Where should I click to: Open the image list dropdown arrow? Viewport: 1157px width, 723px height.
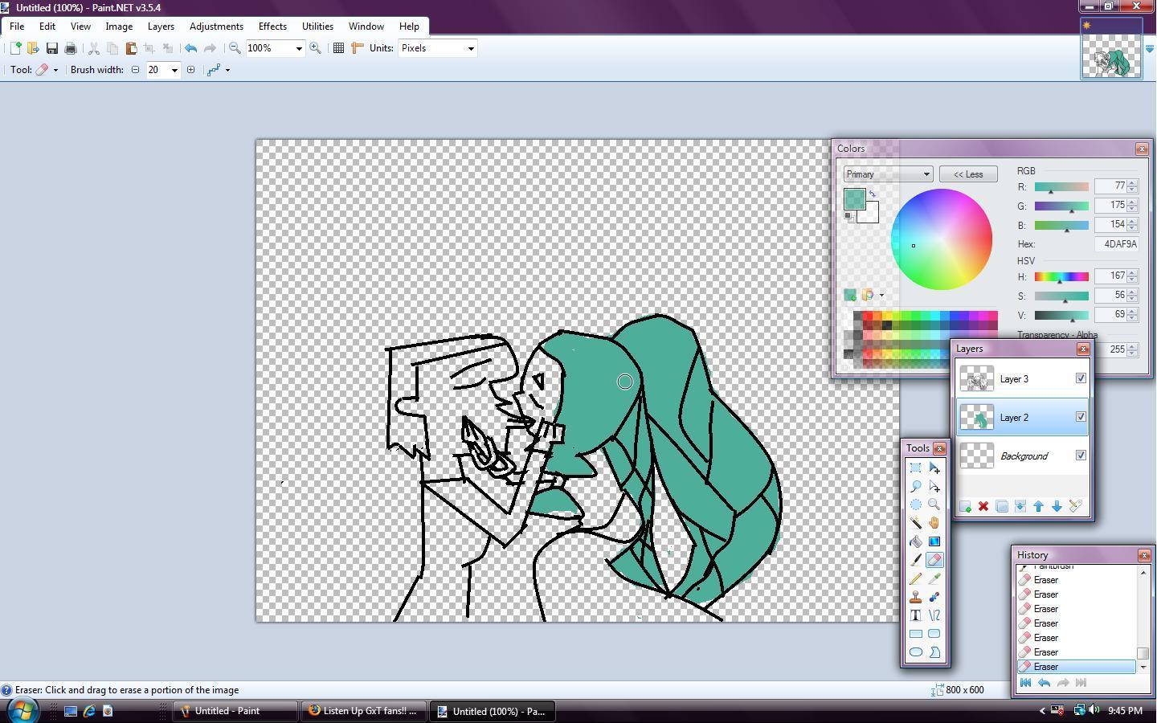[1149, 49]
